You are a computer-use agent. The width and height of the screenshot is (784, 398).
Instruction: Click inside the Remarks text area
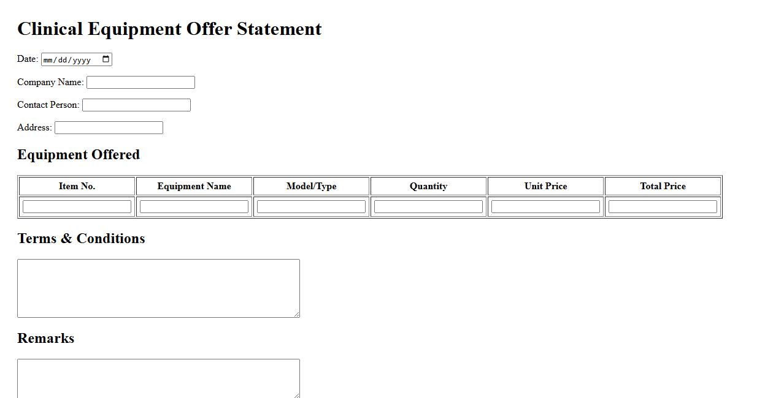(x=158, y=378)
